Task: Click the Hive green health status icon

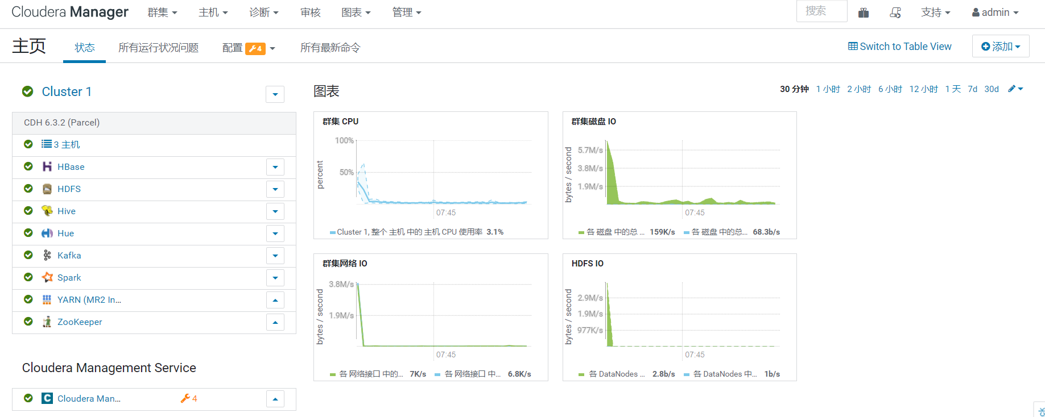Action: point(28,211)
